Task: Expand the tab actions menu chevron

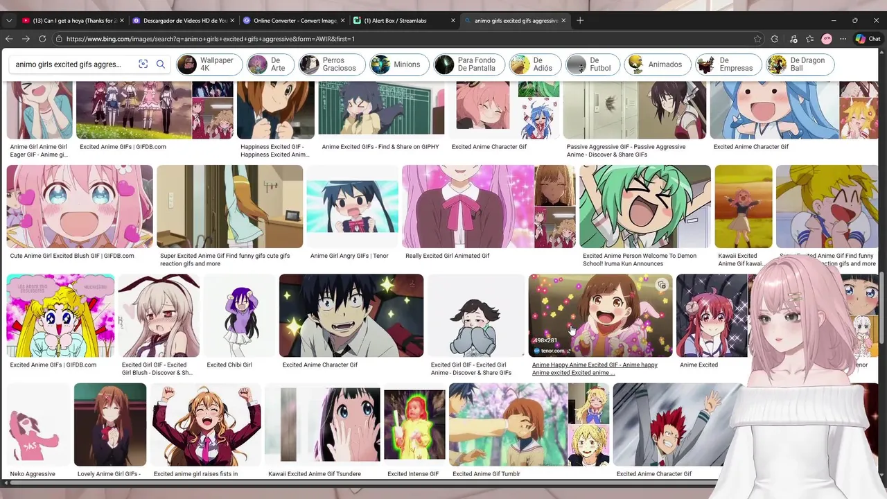Action: 9,21
